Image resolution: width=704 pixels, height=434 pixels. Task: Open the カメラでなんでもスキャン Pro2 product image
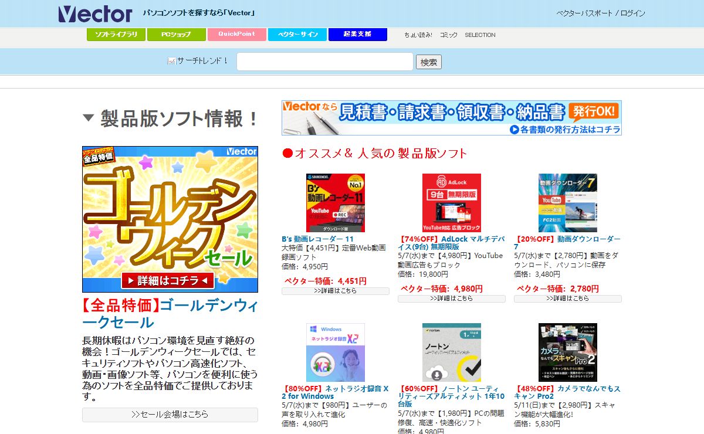click(568, 352)
